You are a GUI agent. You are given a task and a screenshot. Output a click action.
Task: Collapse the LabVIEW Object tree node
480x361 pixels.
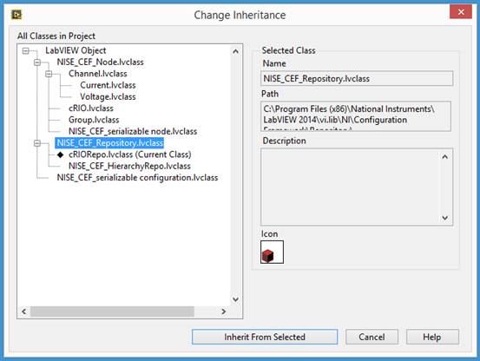point(26,51)
